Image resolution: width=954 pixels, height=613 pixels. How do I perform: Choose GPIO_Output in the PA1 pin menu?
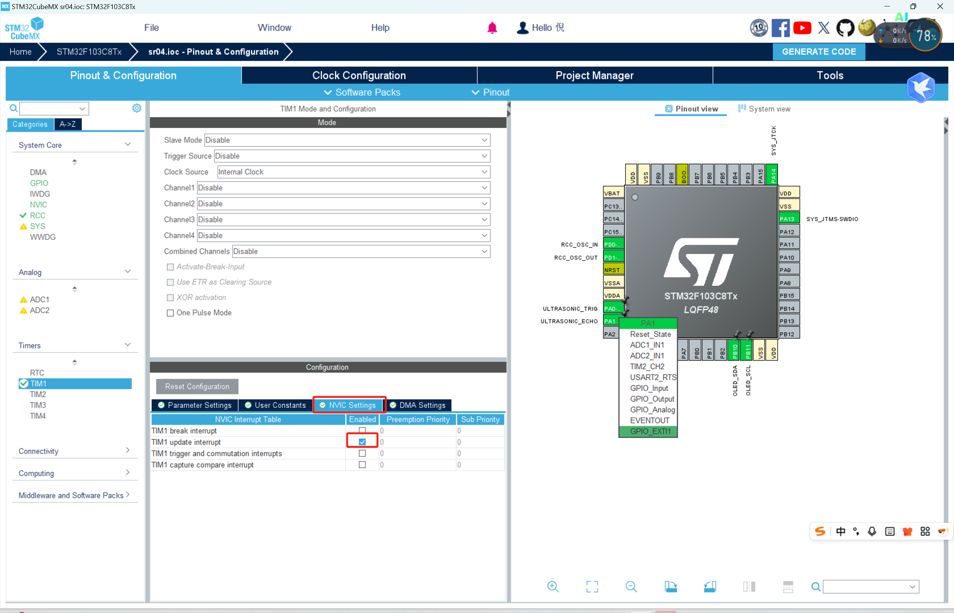[x=652, y=399]
